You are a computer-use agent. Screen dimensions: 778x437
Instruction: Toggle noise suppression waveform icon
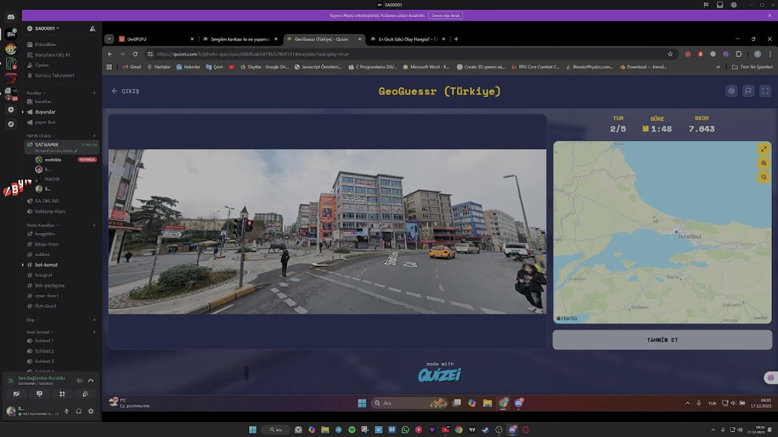click(80, 381)
